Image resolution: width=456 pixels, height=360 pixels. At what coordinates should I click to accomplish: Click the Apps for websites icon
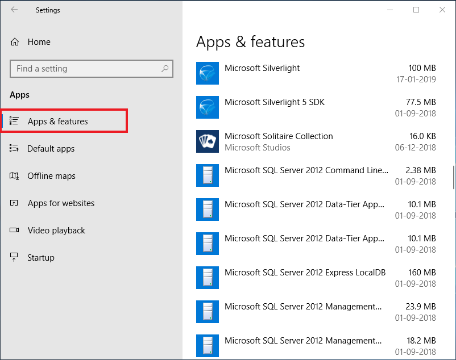(14, 203)
